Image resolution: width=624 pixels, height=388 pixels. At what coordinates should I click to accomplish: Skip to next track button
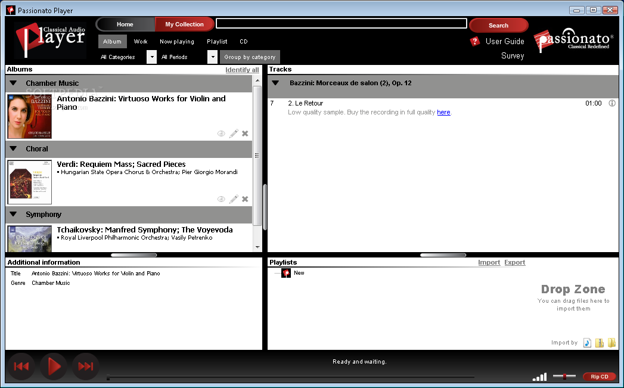coord(86,366)
